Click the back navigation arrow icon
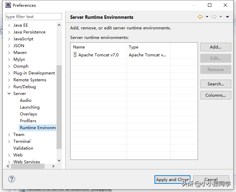The width and height of the screenshot is (236, 192). click(x=200, y=17)
